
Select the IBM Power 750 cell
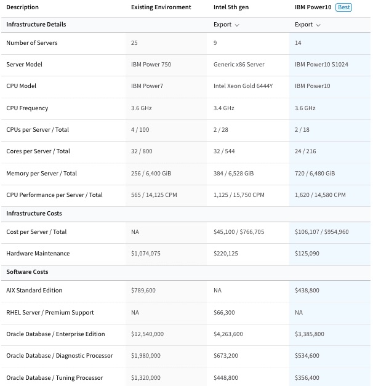151,65
